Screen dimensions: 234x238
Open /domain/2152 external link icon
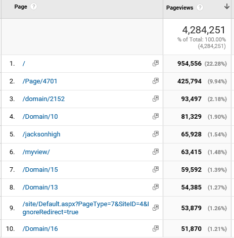[x=156, y=99]
